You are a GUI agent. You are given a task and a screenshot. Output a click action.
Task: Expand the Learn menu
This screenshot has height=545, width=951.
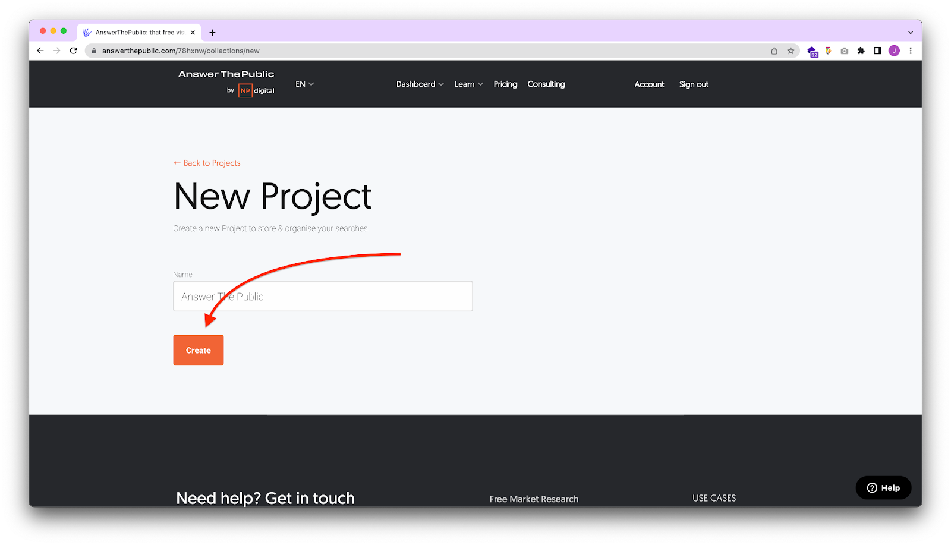pos(469,84)
